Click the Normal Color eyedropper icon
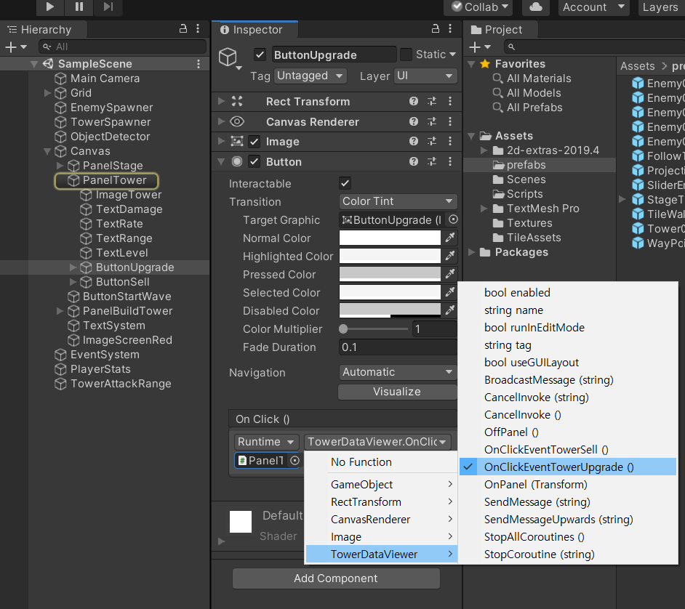 tap(450, 238)
